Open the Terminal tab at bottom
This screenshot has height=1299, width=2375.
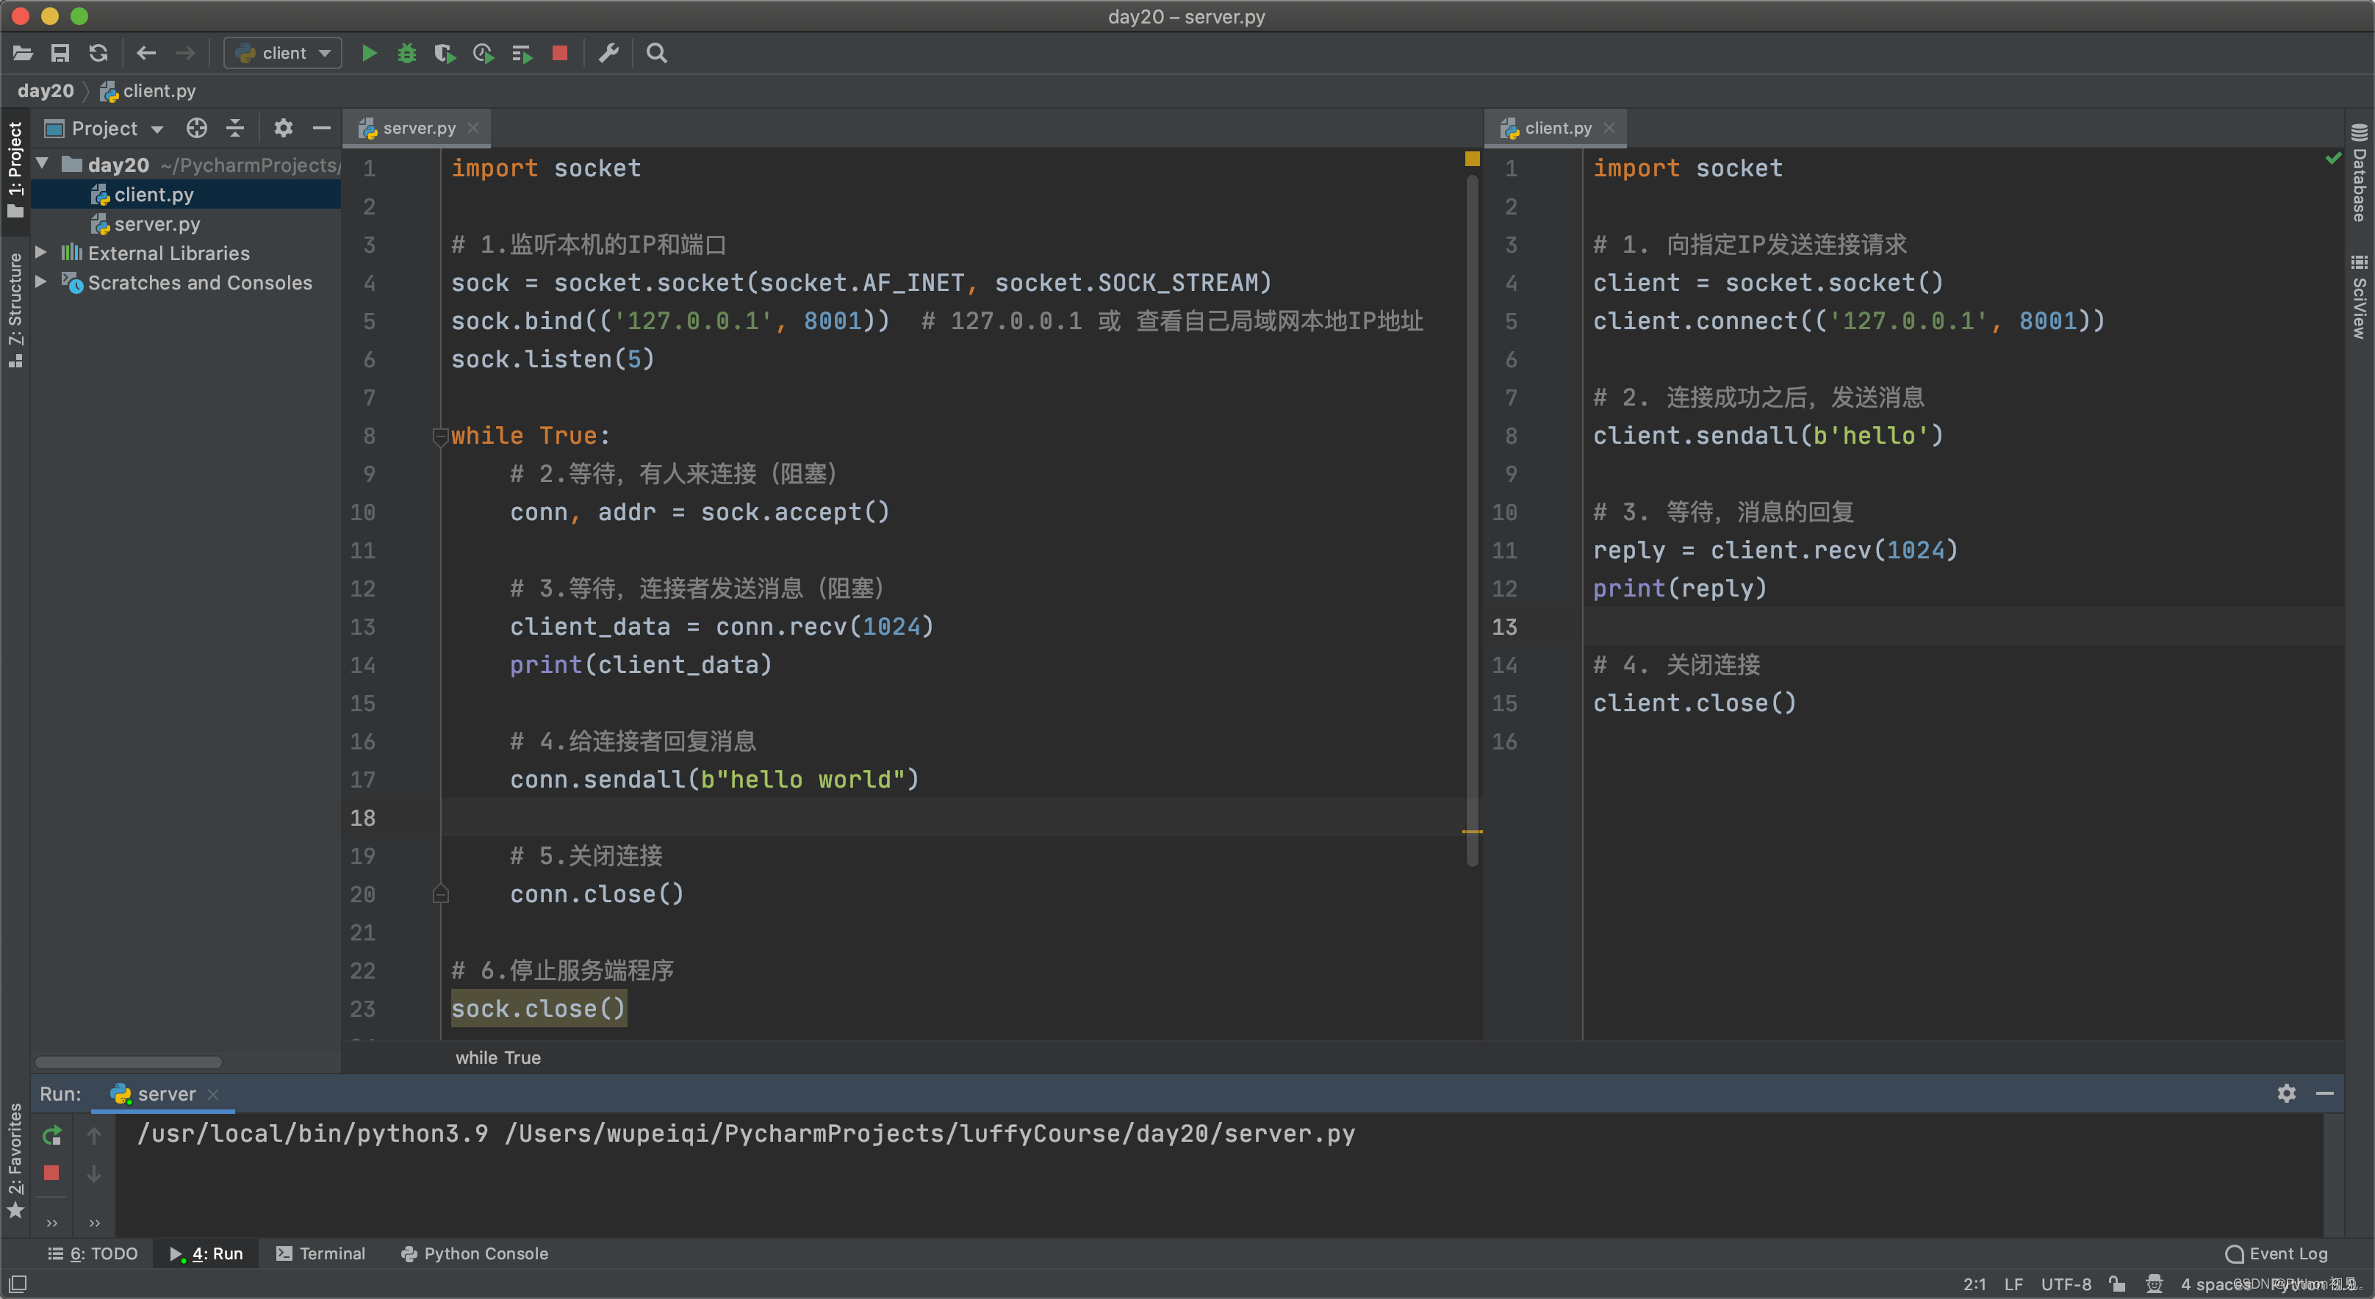pos(321,1253)
